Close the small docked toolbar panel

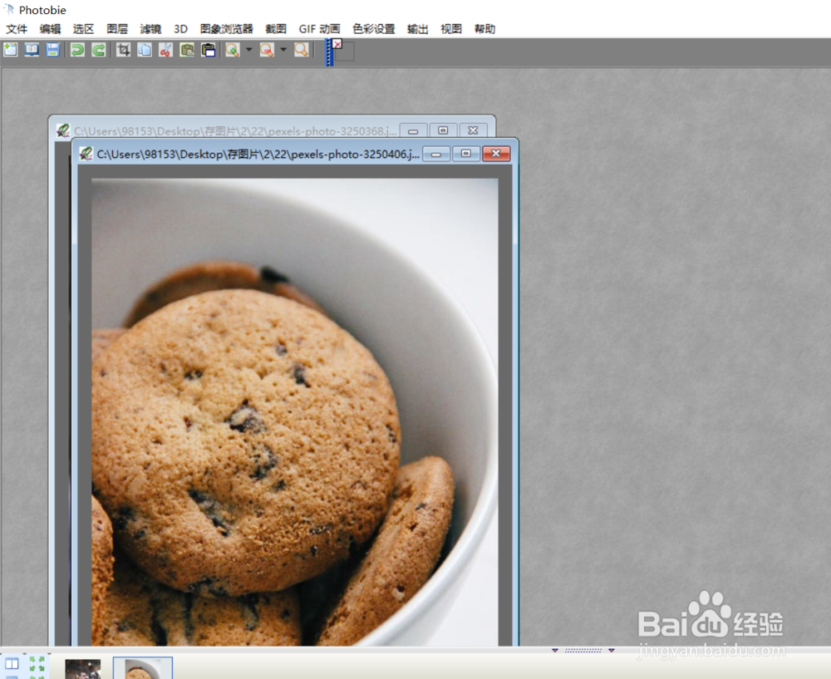(x=337, y=44)
